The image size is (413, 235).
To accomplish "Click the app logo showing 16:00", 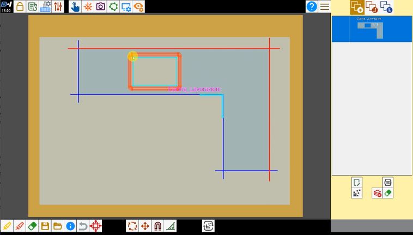I will coord(6,7).
